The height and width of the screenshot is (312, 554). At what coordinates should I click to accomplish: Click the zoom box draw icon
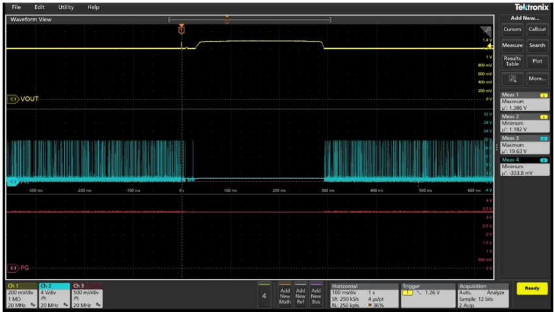click(512, 79)
